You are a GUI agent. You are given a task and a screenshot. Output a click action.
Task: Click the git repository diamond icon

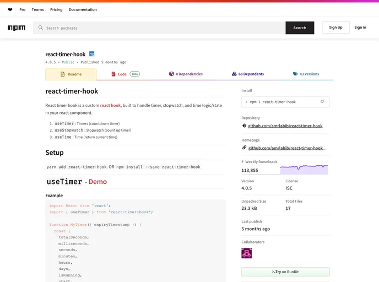pos(245,126)
